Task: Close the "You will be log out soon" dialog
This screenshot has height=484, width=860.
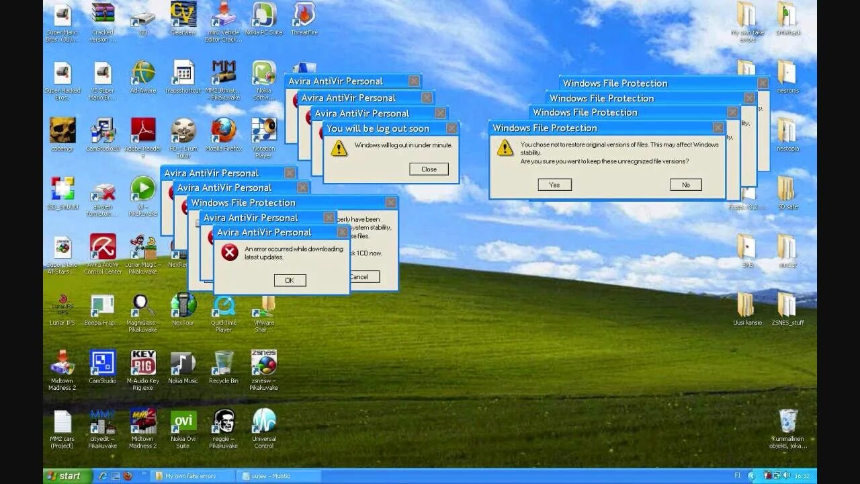Action: (x=451, y=128)
